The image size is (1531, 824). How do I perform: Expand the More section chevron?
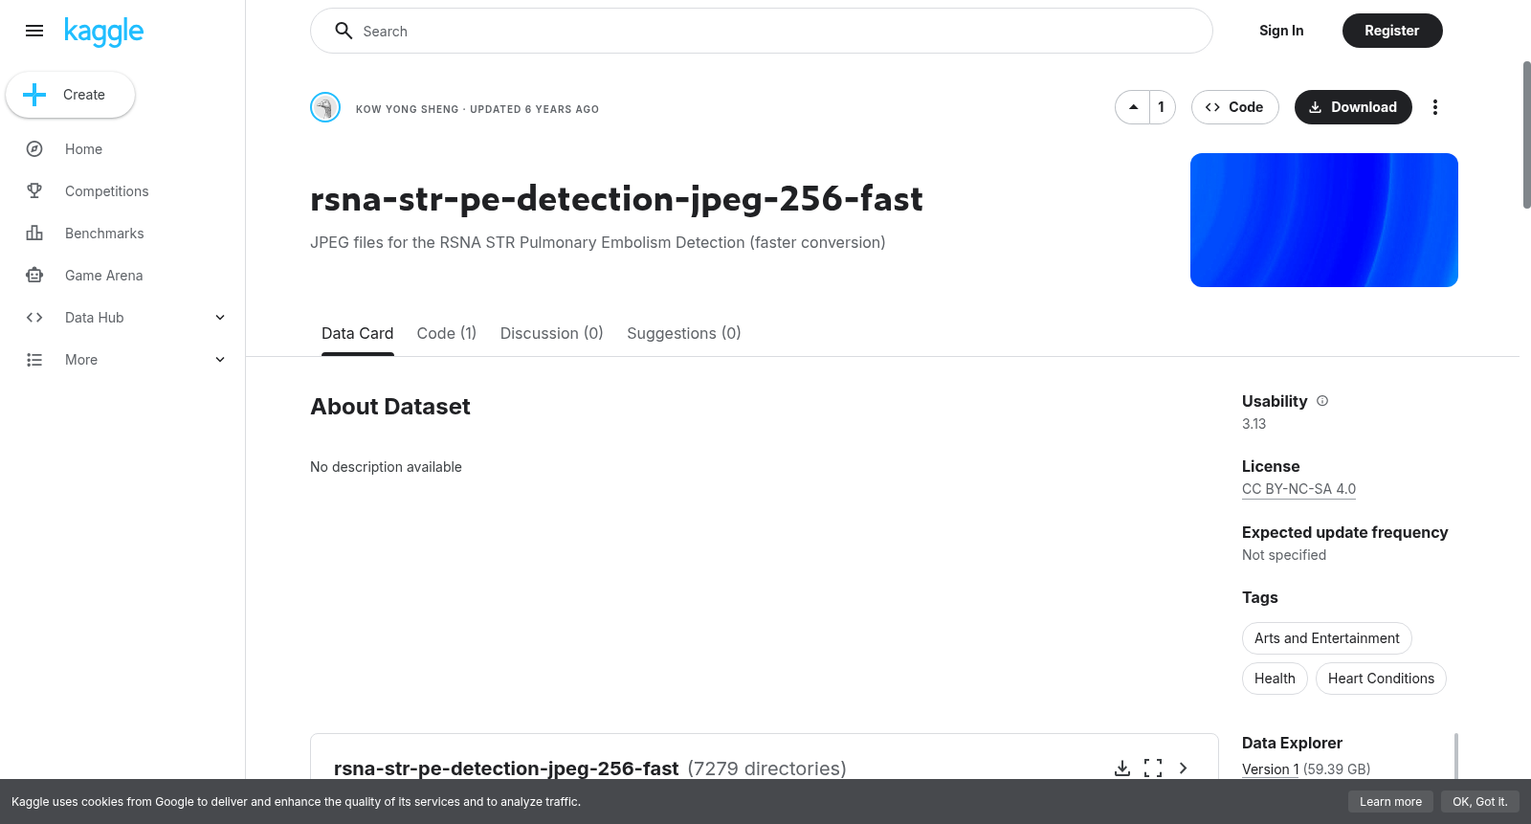point(220,360)
